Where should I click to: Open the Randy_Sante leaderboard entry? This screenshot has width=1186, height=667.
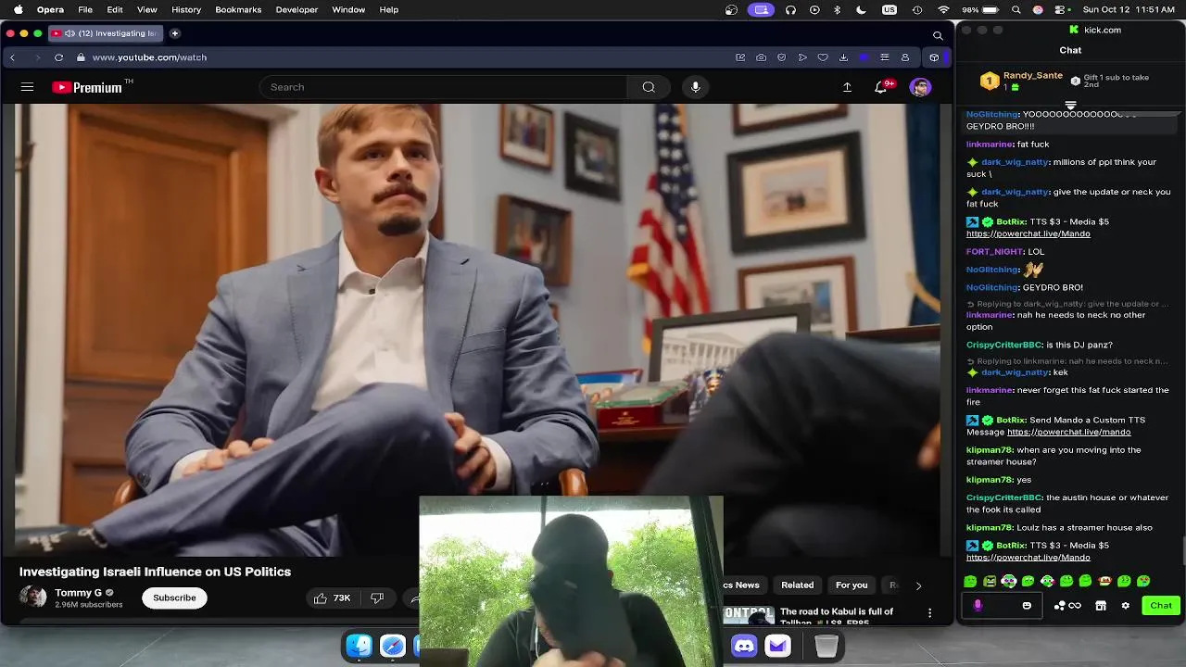1021,82
